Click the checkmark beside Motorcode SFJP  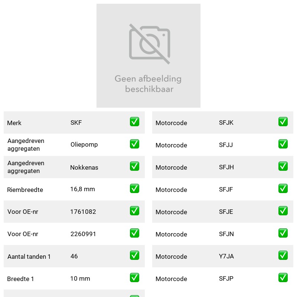tap(283, 277)
